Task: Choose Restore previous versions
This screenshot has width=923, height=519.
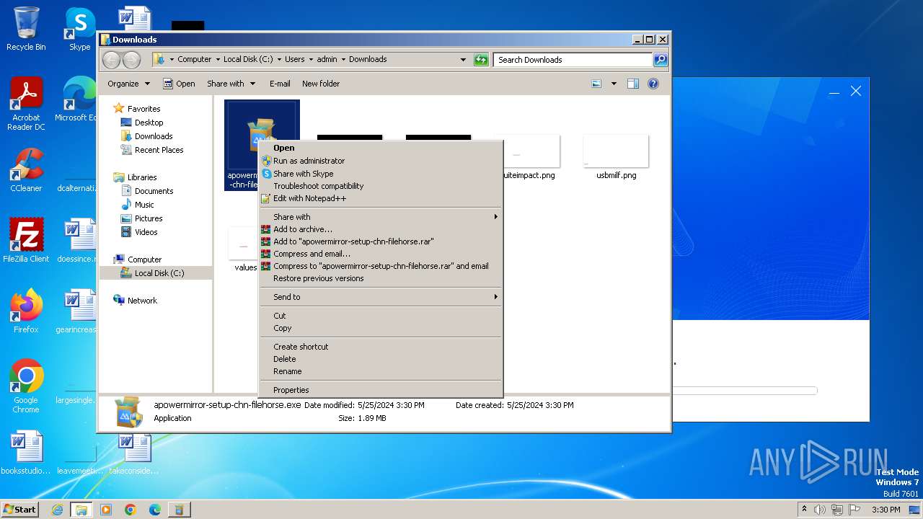Action: [x=380, y=278]
